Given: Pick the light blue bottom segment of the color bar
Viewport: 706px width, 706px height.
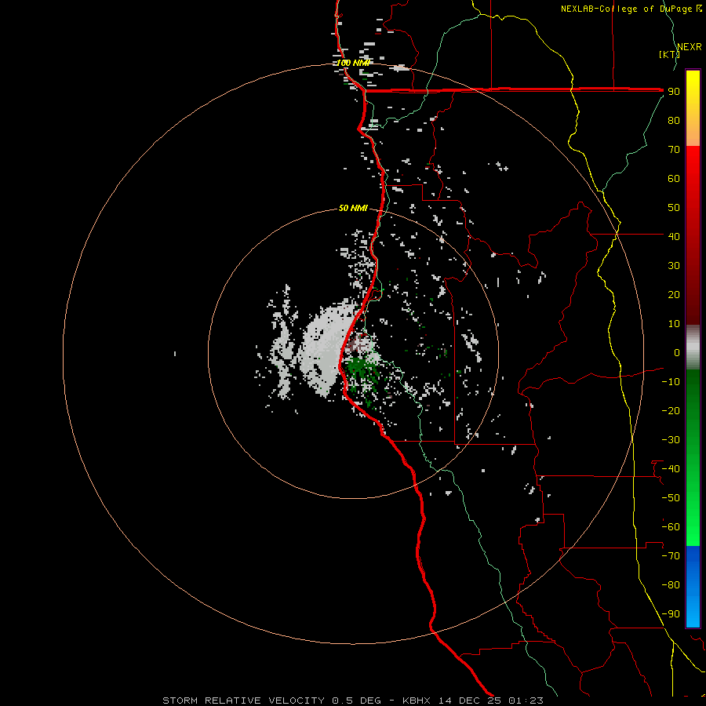Looking at the screenshot, I should click(693, 608).
